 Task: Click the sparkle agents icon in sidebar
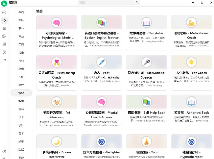[x=4, y=20]
